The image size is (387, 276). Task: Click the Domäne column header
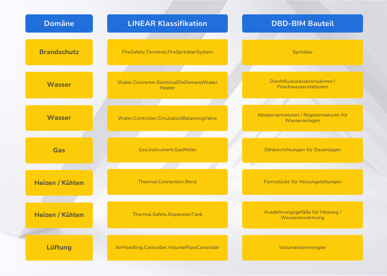[x=59, y=23]
